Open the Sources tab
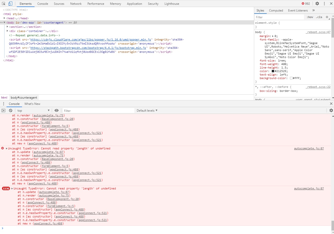The image size is (334, 234). tap(59, 4)
